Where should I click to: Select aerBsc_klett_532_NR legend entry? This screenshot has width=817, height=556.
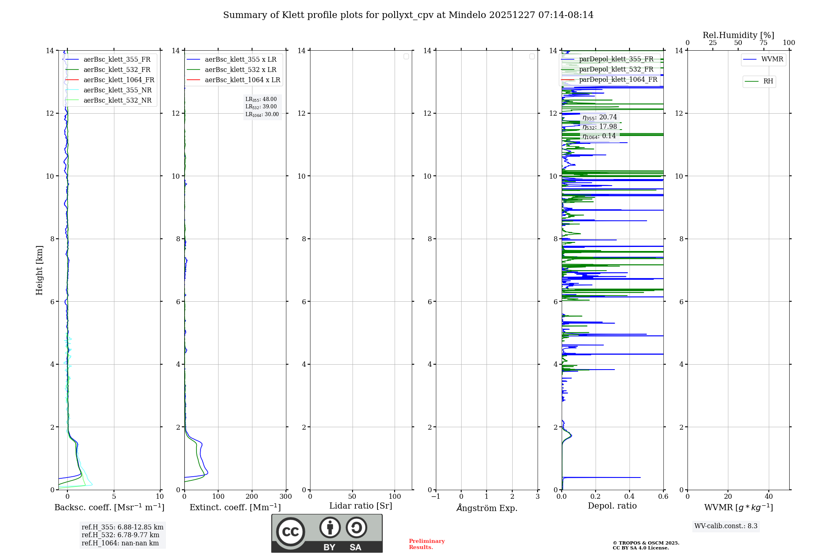point(117,100)
